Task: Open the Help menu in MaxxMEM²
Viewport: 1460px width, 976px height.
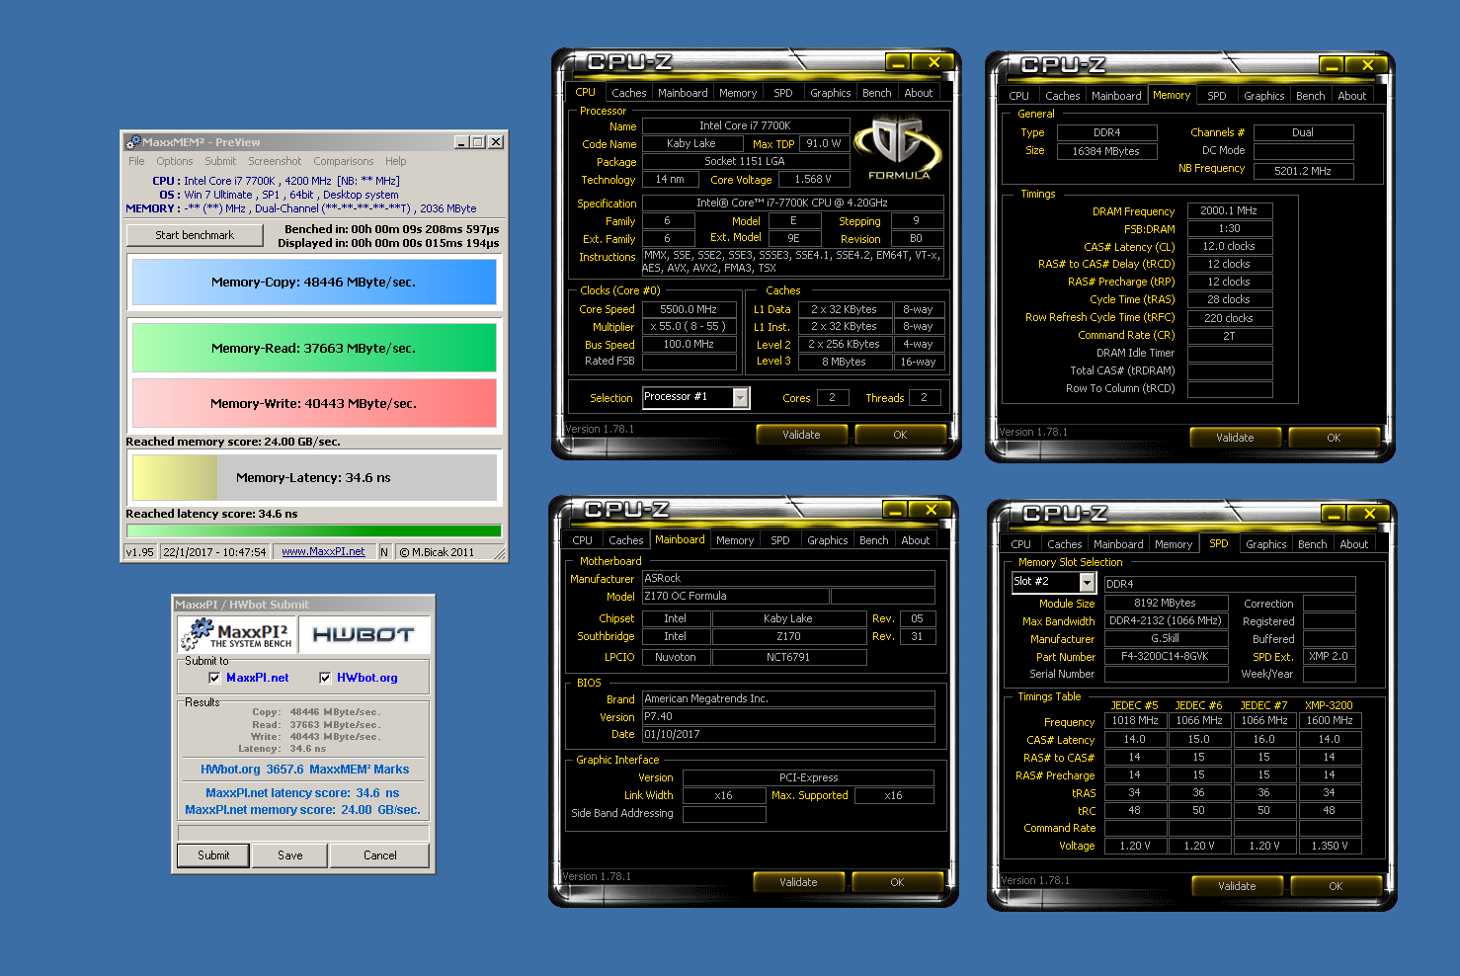Action: 395,161
